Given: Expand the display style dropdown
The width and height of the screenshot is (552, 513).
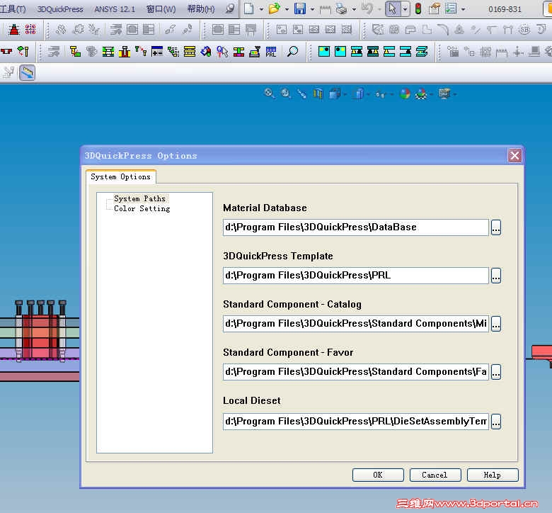Looking at the screenshot, I should click(x=368, y=94).
